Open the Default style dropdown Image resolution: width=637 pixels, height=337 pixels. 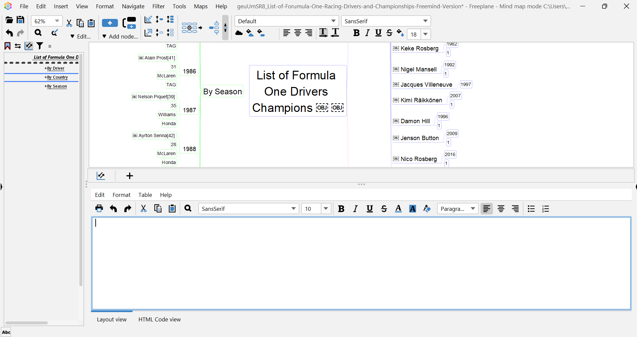333,21
